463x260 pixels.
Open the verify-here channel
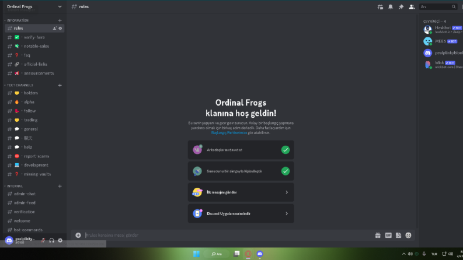[x=34, y=37]
